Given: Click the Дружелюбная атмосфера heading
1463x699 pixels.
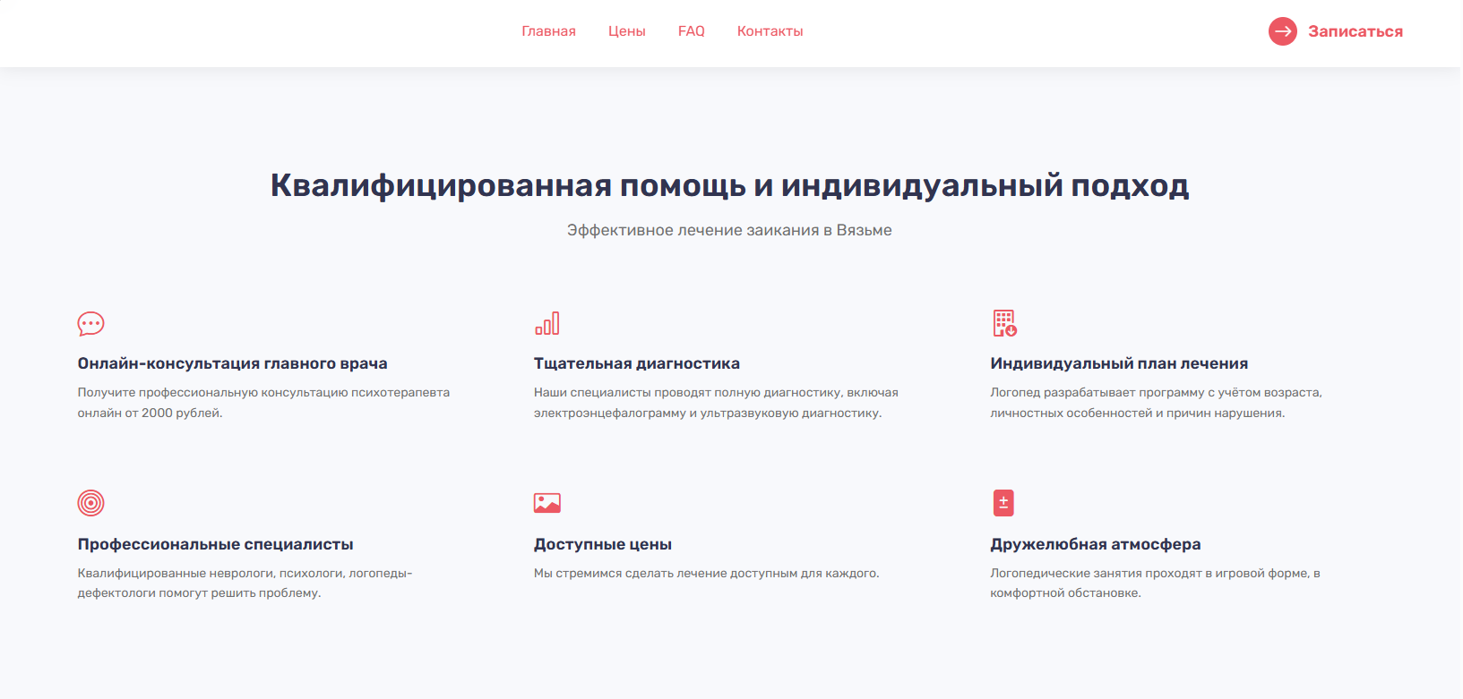Looking at the screenshot, I should tap(1095, 544).
